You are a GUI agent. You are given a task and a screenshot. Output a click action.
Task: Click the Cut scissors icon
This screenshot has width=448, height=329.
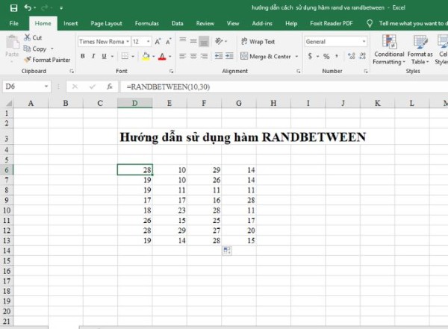[28, 37]
